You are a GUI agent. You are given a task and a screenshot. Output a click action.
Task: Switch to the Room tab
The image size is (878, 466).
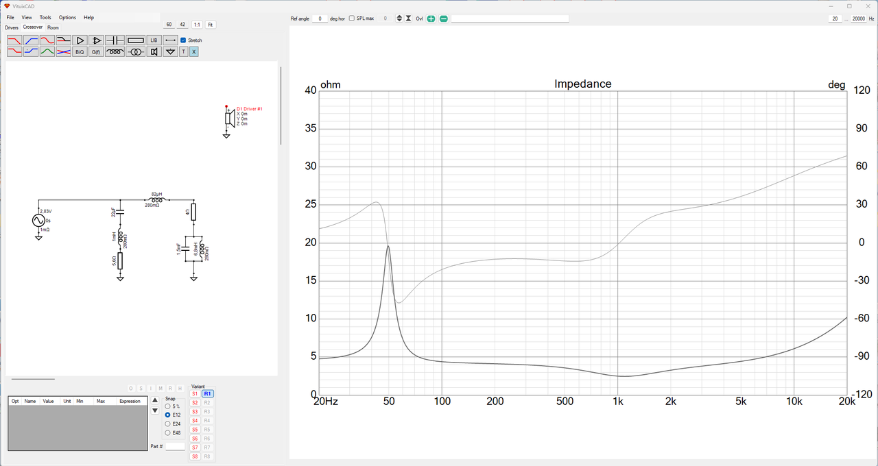(x=53, y=27)
